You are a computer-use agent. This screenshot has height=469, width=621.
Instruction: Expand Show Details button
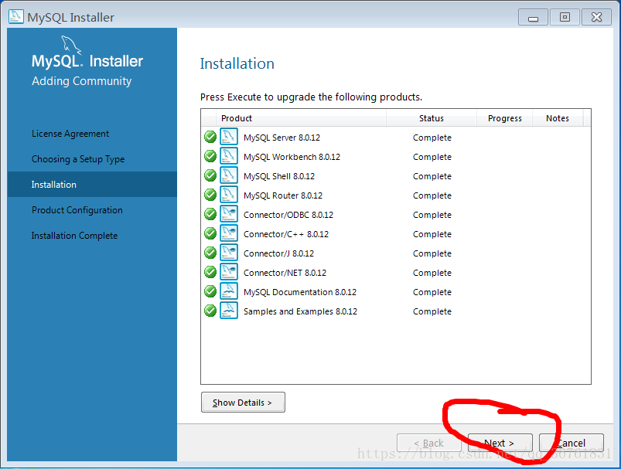[x=243, y=402]
